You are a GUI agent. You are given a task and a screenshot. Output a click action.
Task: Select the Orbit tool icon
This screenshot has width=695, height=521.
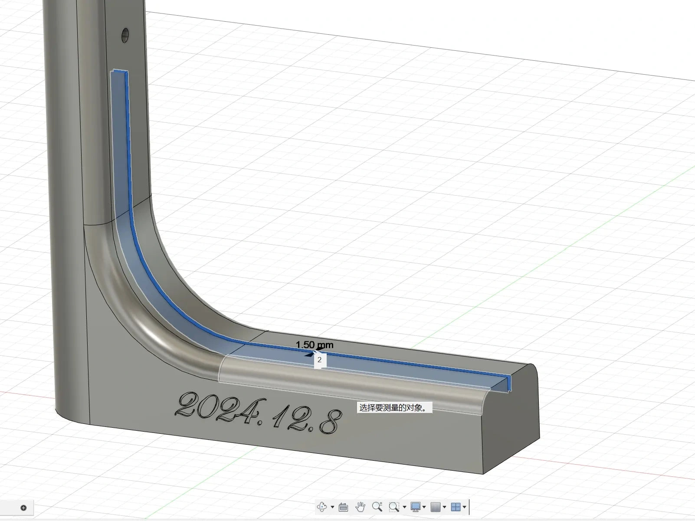coord(322,507)
